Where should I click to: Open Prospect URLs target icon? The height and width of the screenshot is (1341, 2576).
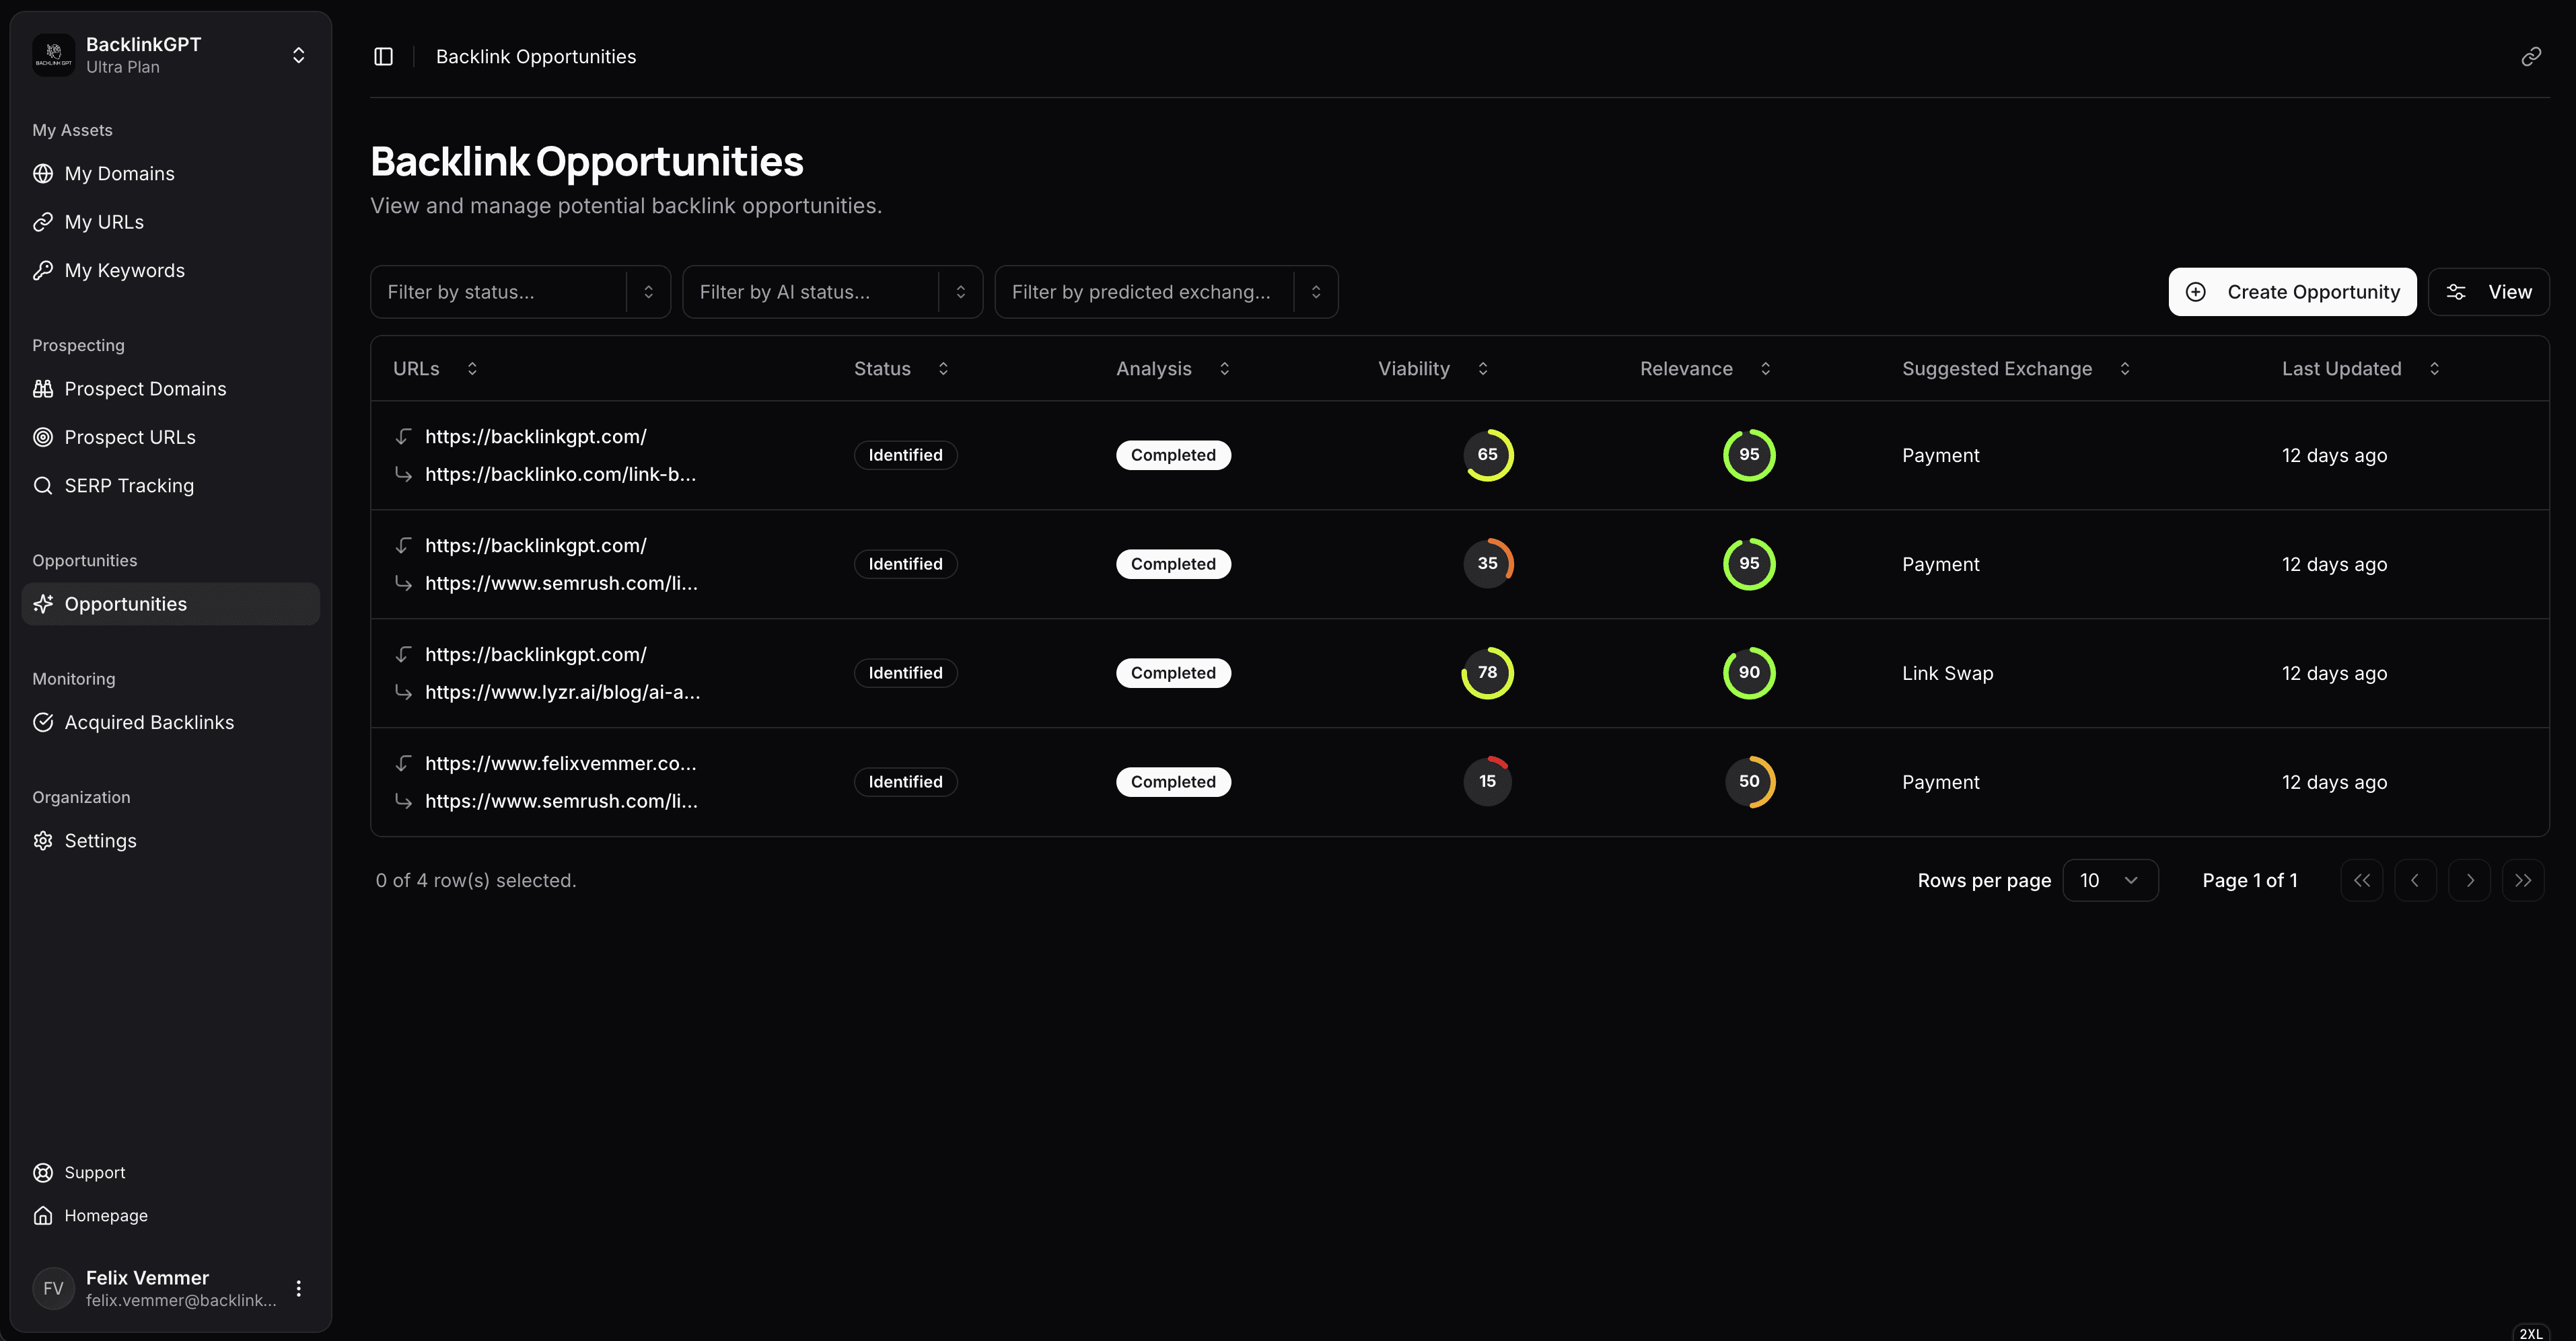tap(43, 438)
